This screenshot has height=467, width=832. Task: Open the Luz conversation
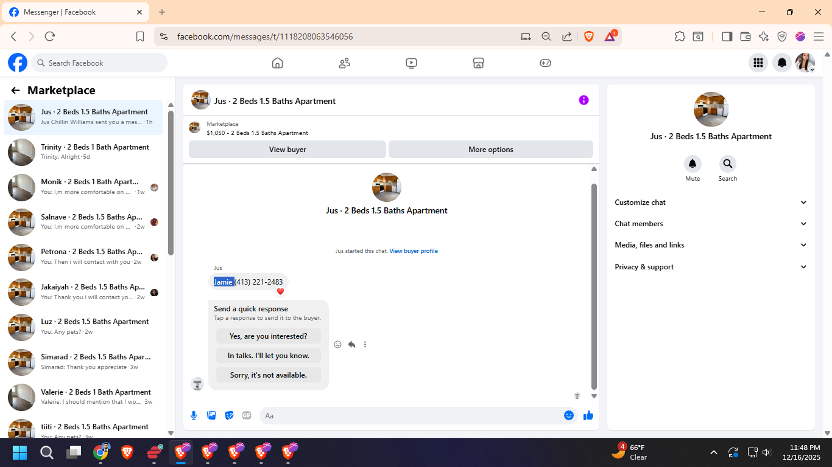coord(83,327)
